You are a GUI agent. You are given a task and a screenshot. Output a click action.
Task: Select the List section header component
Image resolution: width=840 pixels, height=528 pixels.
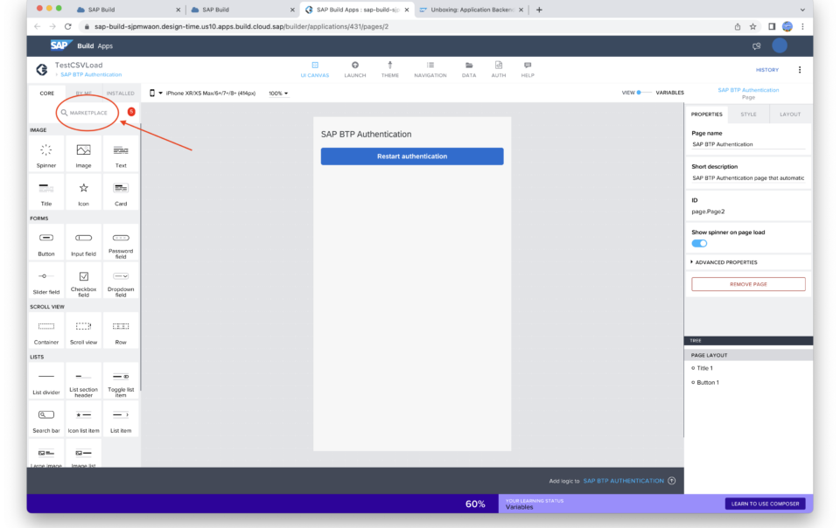84,381
